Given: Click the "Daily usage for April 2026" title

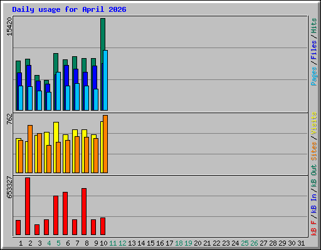Looking at the screenshot, I should pyautogui.click(x=69, y=9).
